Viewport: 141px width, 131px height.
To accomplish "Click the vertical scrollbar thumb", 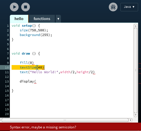I will pyautogui.click(x=136, y=70).
